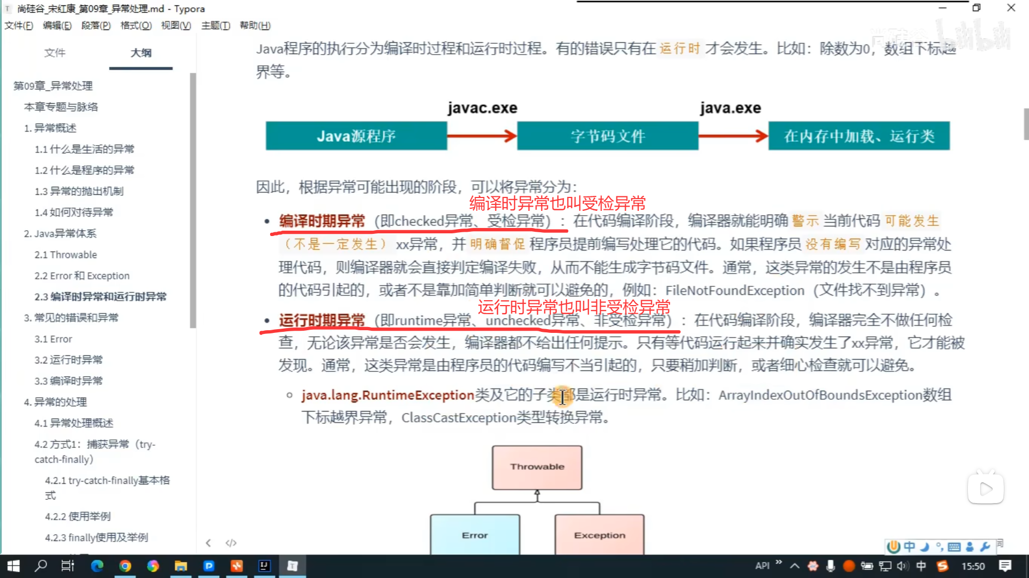Switch to the 文件 sidebar tab
The width and height of the screenshot is (1029, 578).
(55, 52)
